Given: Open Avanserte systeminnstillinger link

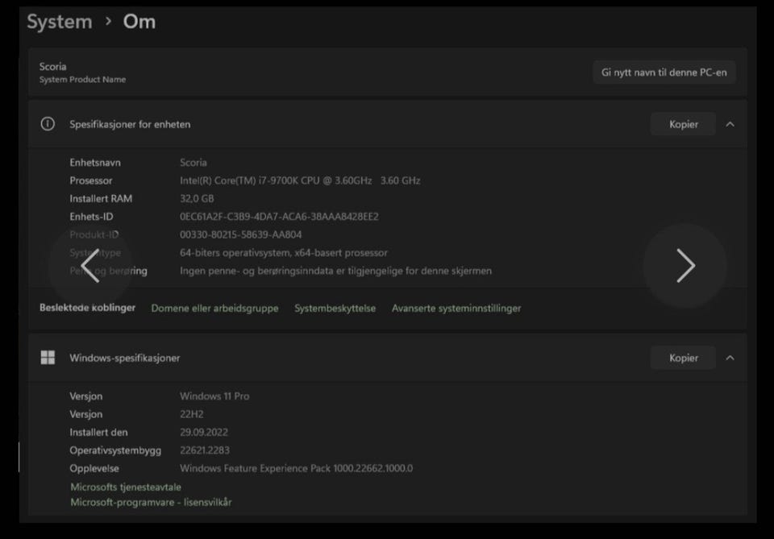Looking at the screenshot, I should click(x=456, y=309).
